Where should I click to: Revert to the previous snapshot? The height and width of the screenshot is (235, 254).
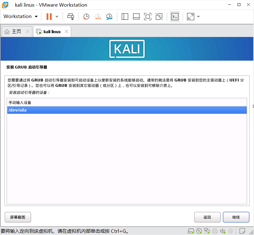[98, 16]
